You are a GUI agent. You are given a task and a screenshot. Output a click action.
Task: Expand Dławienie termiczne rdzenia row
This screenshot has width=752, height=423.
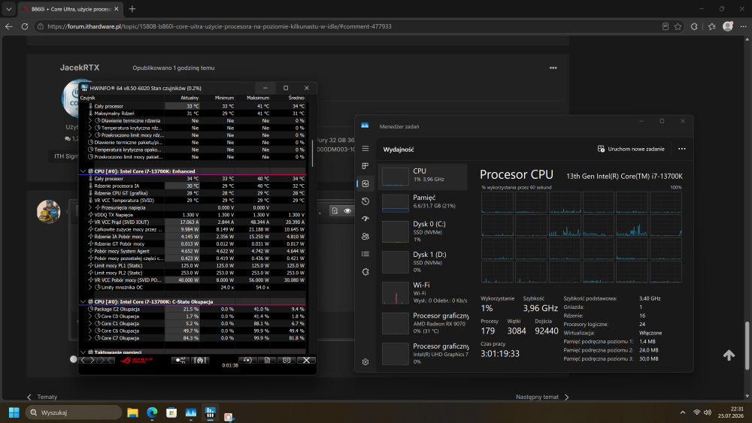89,121
